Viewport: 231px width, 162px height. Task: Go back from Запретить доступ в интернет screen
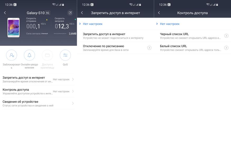82,13
